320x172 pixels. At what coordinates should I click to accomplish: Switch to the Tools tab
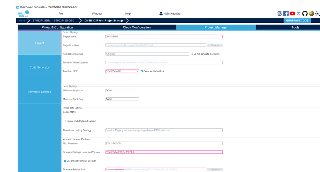click(x=295, y=27)
